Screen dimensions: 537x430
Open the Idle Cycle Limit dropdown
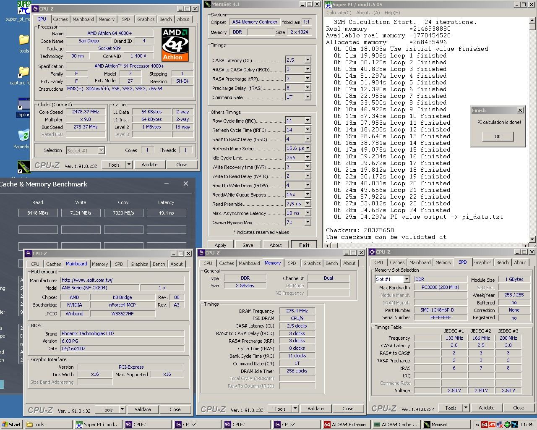point(308,157)
